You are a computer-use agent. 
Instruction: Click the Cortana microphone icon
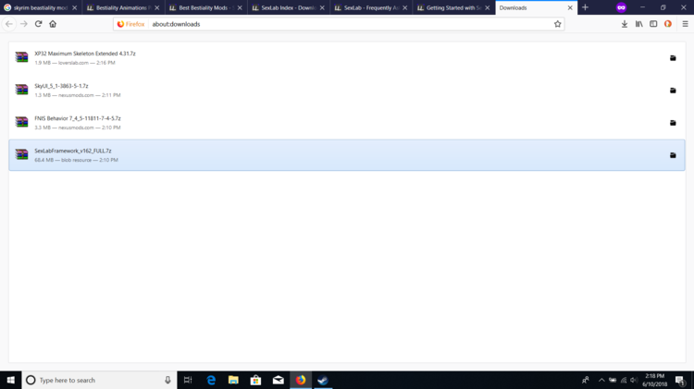167,380
